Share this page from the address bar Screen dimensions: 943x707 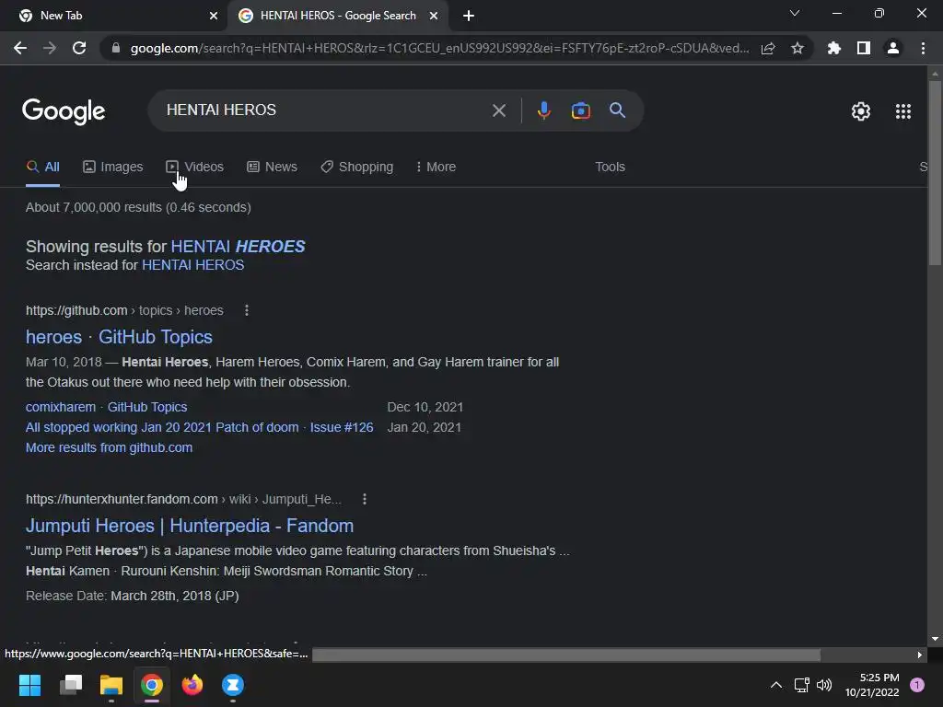pos(768,48)
